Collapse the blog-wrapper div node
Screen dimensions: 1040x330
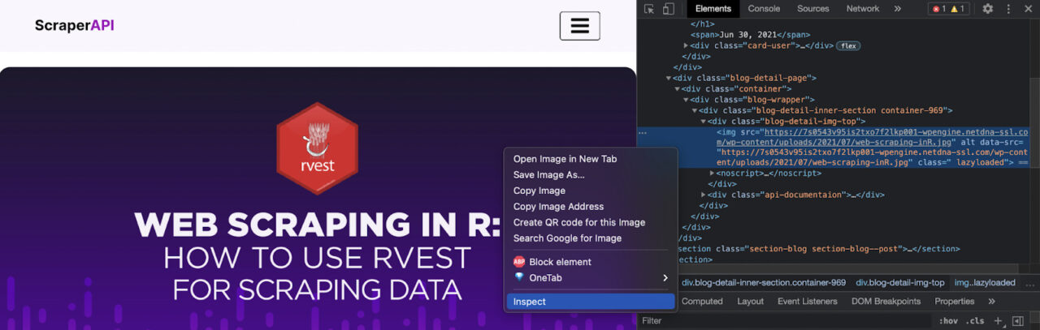coord(687,100)
